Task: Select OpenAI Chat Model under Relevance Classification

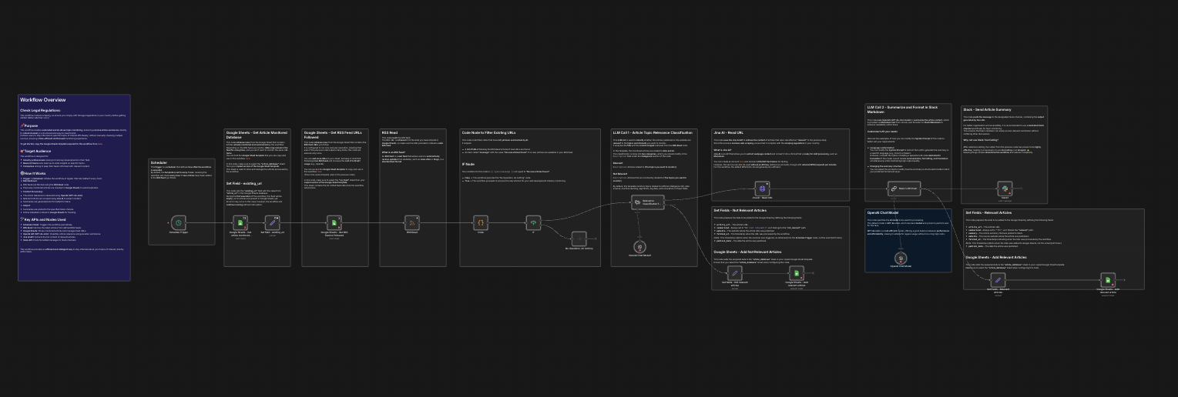Action: click(x=639, y=246)
